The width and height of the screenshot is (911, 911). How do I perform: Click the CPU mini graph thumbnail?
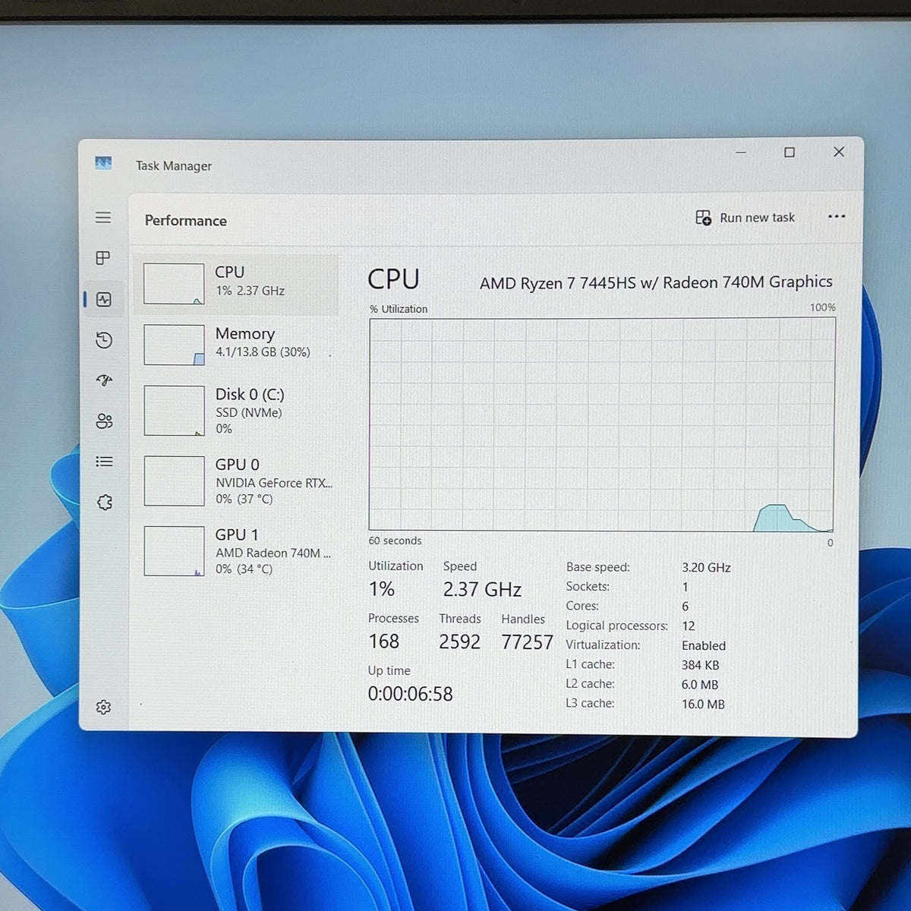point(174,284)
